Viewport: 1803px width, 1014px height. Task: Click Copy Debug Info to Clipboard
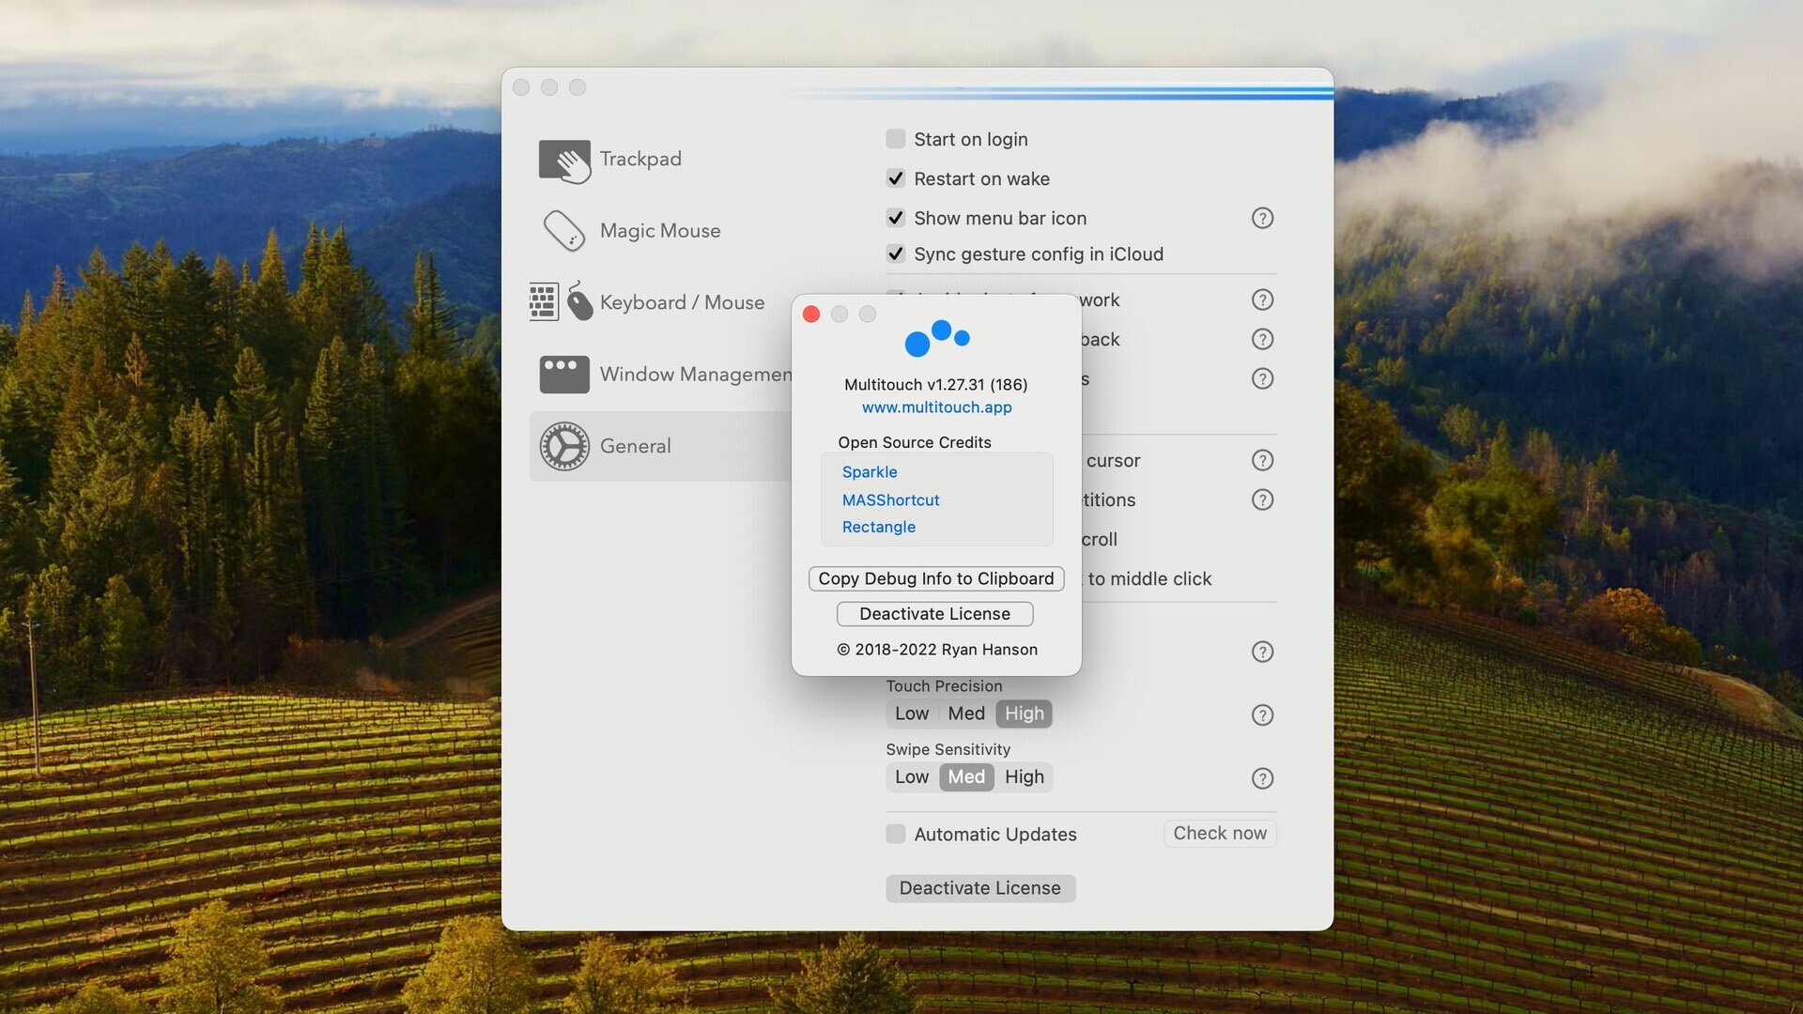pos(935,578)
